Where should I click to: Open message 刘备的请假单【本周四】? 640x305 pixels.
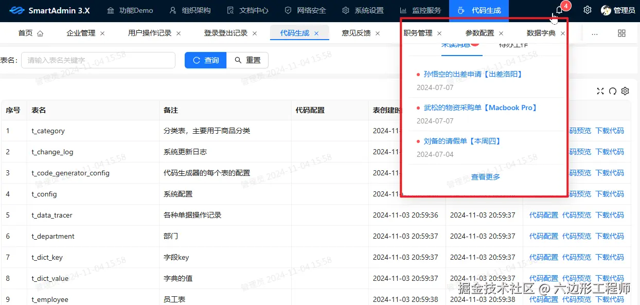coord(462,141)
